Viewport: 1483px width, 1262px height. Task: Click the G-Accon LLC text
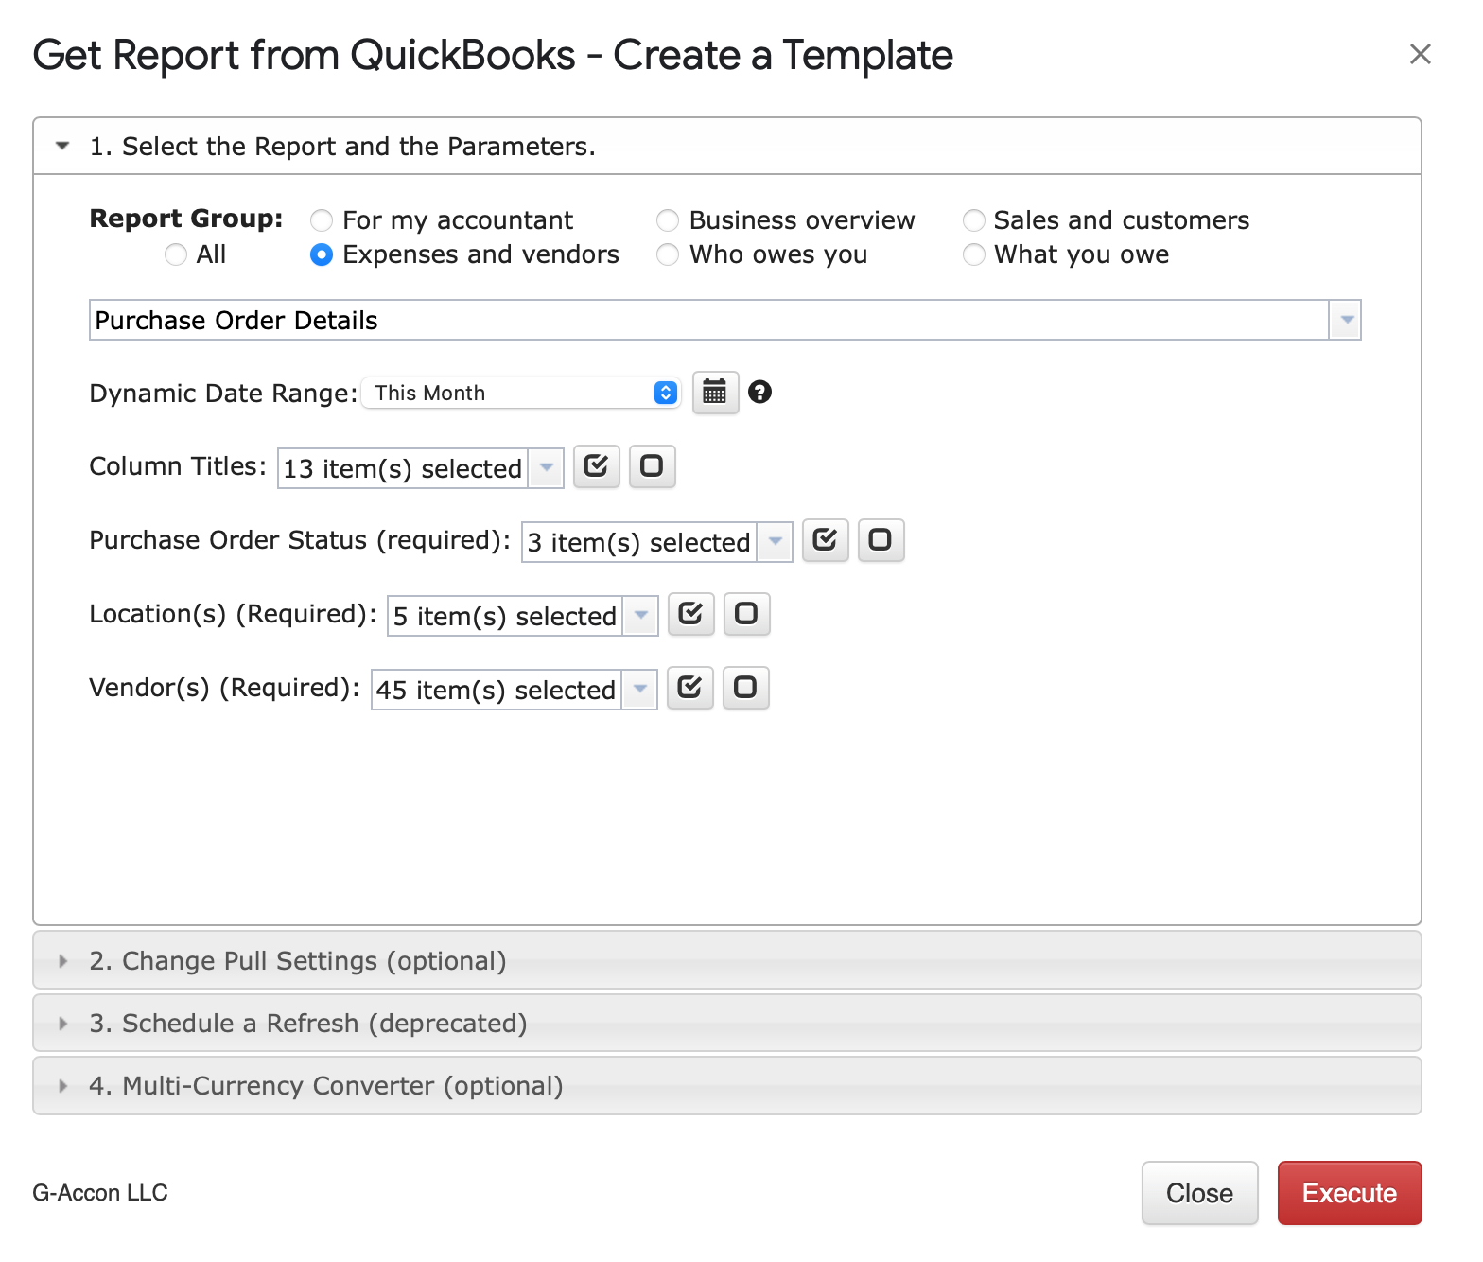pos(100,1193)
